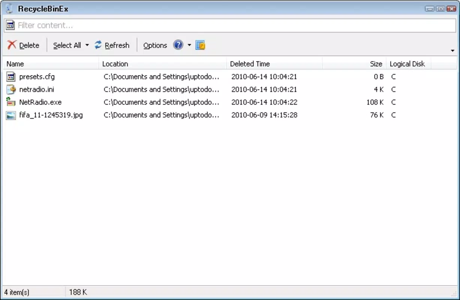Sort by the Location column header
Screen dimensions: 460x300
[x=163, y=64]
